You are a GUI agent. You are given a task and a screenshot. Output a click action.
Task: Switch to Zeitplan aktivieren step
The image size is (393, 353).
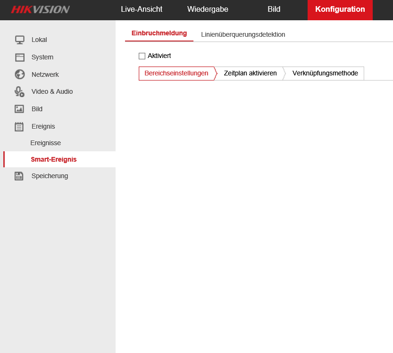pos(250,74)
